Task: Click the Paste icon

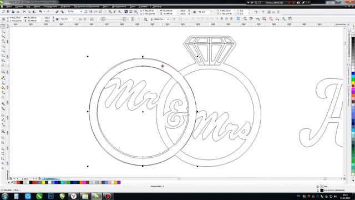Action: (34, 12)
